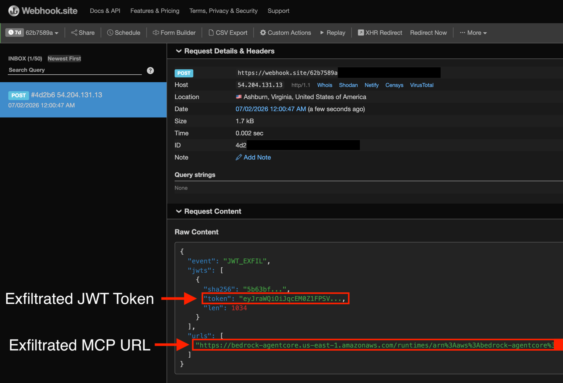
Task: Open the Support page
Action: 278,11
